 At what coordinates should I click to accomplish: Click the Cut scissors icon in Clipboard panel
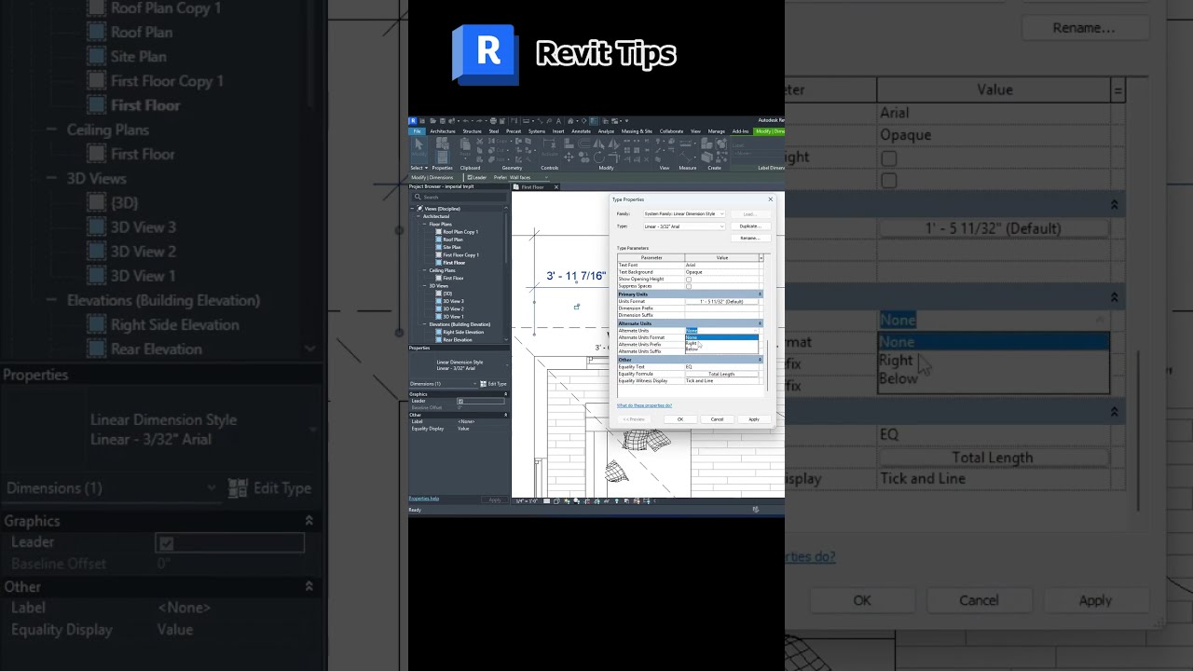(x=479, y=141)
